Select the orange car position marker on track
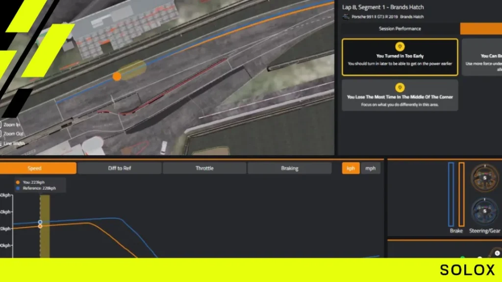This screenshot has height=282, width=502. click(117, 76)
